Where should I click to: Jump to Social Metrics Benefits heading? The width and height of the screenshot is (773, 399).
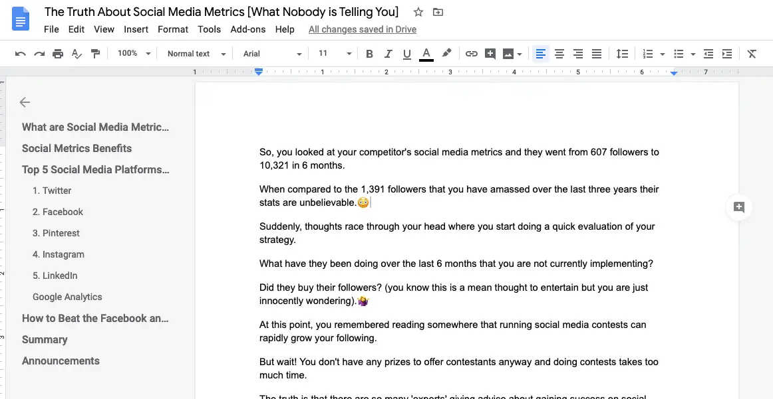click(x=77, y=148)
